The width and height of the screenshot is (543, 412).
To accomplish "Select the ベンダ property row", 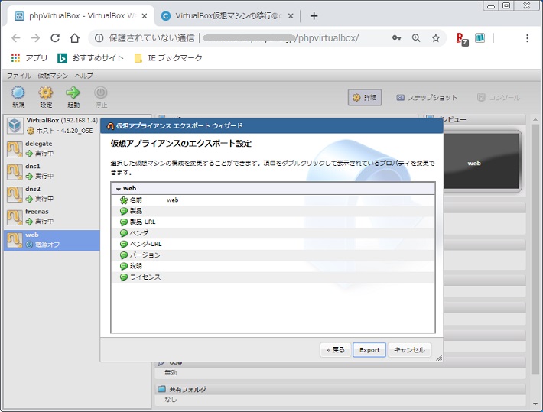I will (273, 233).
